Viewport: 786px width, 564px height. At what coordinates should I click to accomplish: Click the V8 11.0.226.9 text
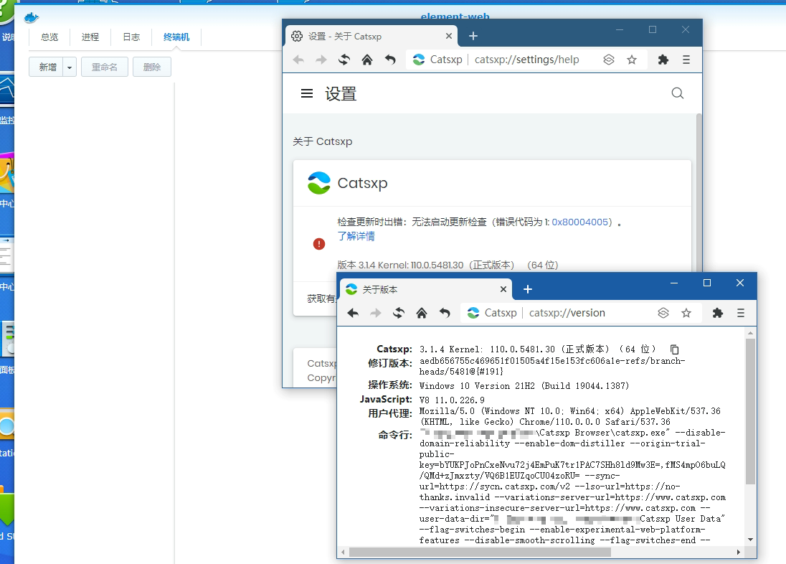click(x=452, y=400)
